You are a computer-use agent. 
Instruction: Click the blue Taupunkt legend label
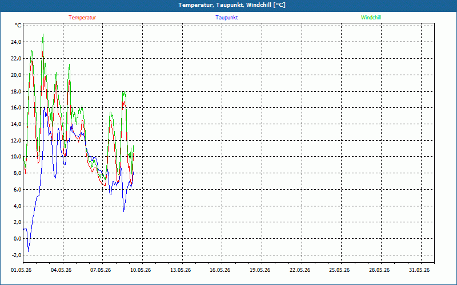tap(227, 18)
